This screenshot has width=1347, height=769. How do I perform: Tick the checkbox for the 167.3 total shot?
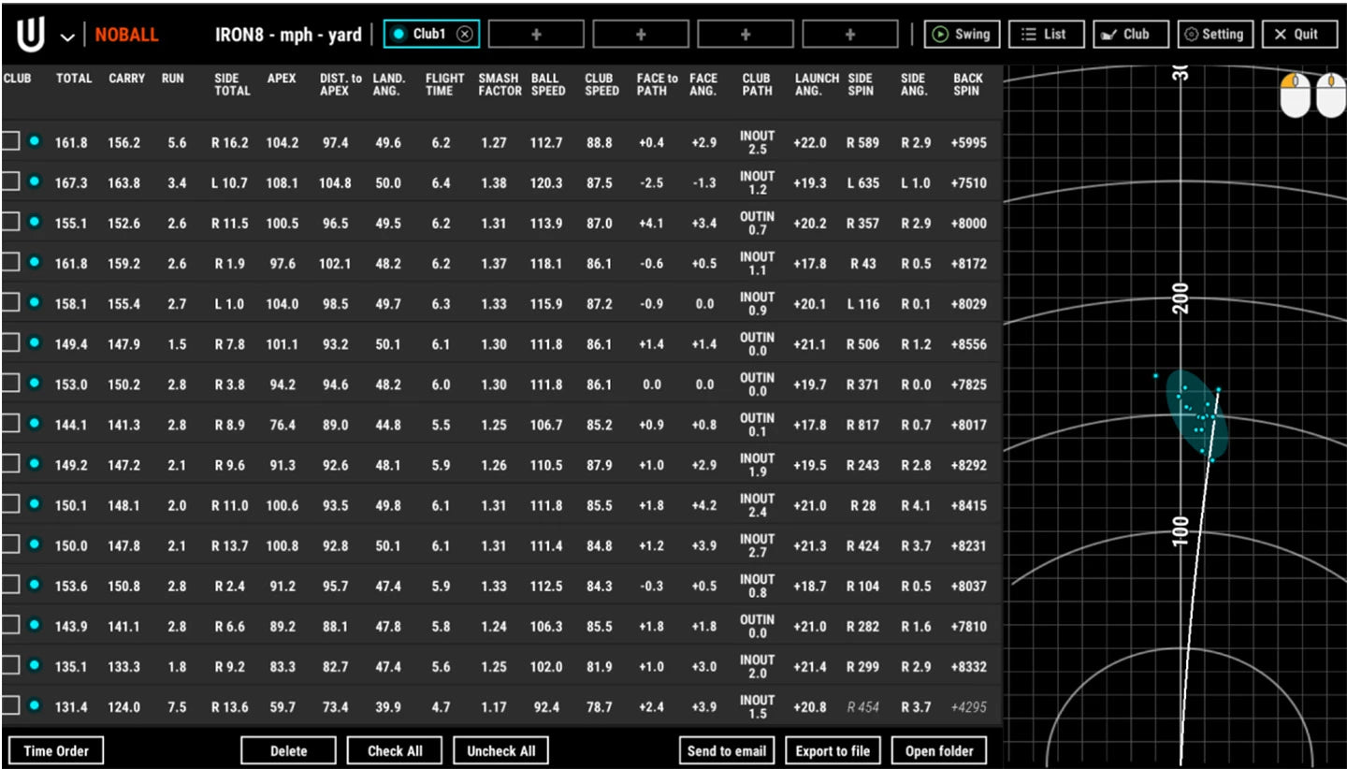[x=9, y=181]
